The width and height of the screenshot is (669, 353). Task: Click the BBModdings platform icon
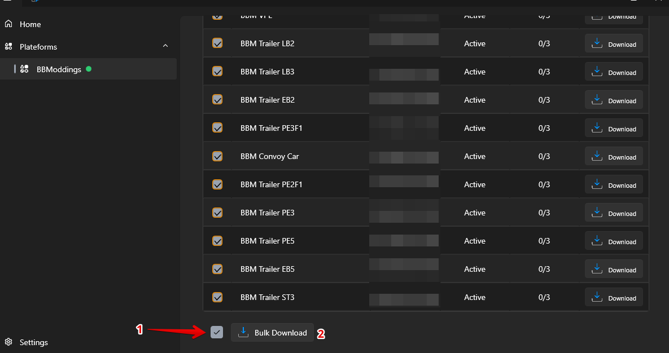click(x=24, y=69)
